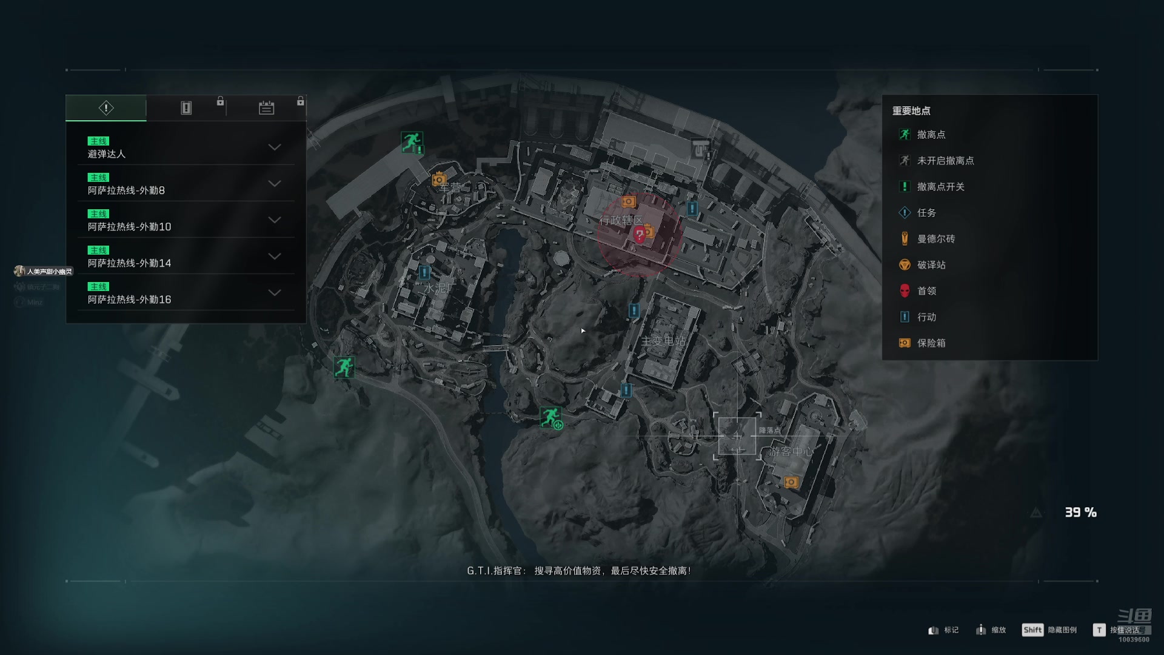Select the red boss marker in 行政辖区
The width and height of the screenshot is (1164, 655).
639,235
